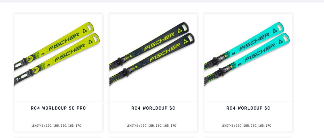Open the turquoise RC4 Worldcup SC ski image
324x138 pixels.
coord(248,58)
